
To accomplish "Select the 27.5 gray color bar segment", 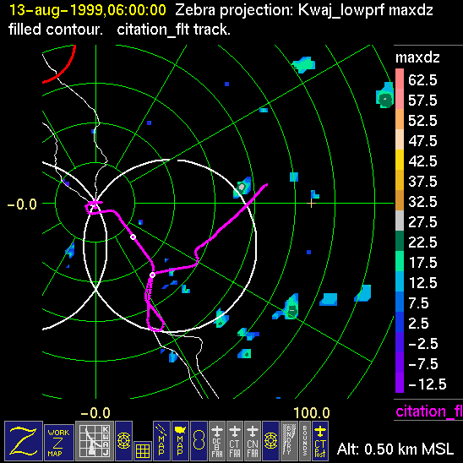I will (400, 221).
